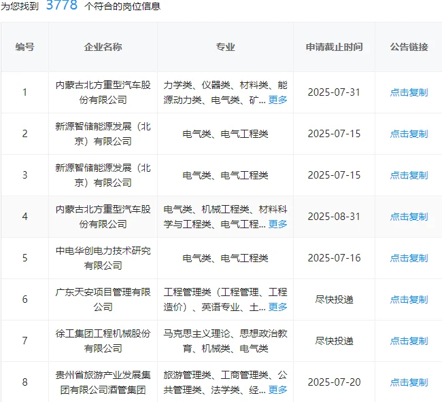Image resolution: width=442 pixels, height=402 pixels.
Task: Expand 更多 majors in row 4
Action: click(x=277, y=224)
